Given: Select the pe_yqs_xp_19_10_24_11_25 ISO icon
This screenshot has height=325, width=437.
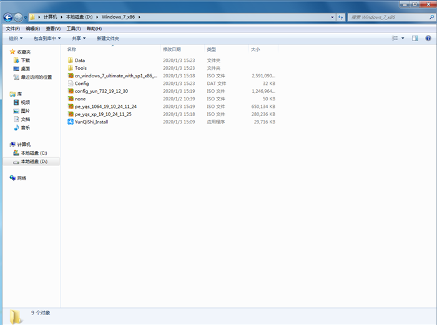Looking at the screenshot, I should 71,114.
